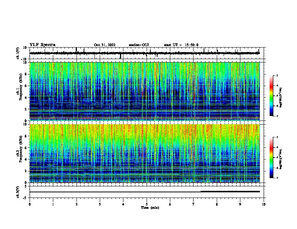
Task: Click the ch.3 voltage trace panel
Action: (147, 192)
